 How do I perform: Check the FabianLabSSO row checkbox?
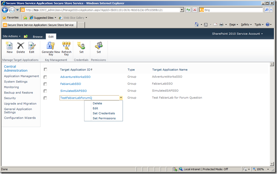[x=45, y=84]
